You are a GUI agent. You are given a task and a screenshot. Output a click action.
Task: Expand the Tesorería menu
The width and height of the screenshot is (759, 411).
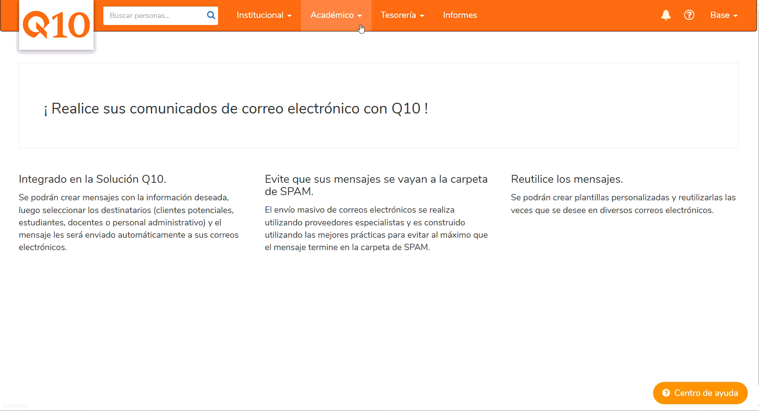403,15
